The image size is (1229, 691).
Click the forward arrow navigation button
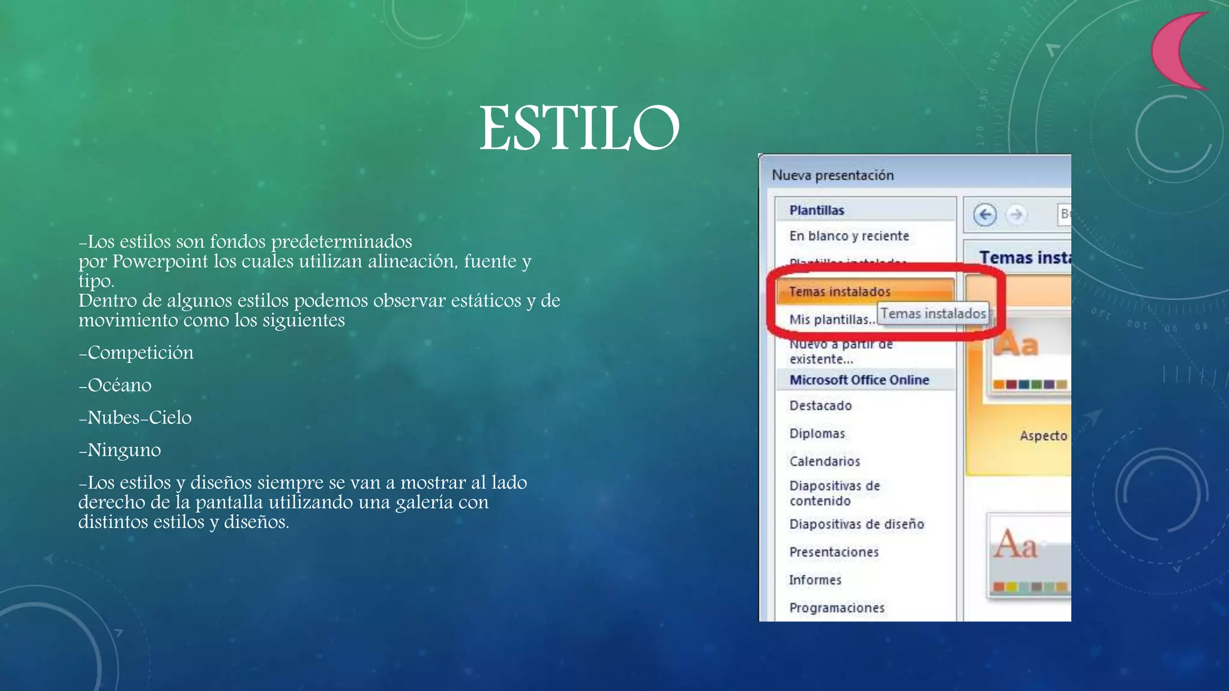tap(1016, 214)
